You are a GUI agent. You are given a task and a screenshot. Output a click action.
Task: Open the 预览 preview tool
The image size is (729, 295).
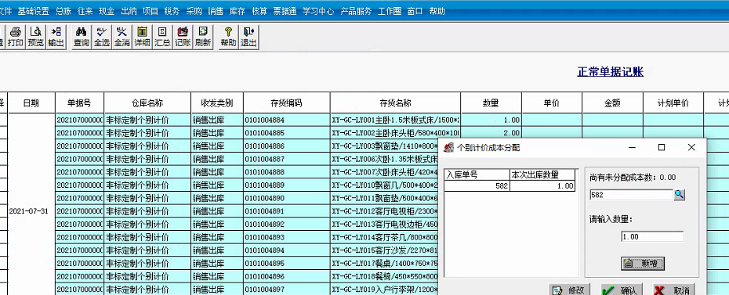(35, 37)
